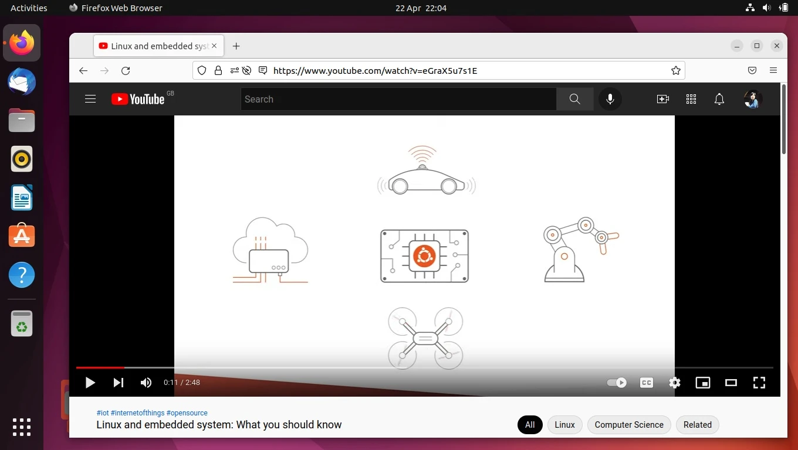Open the YouTube apps grid
Image resolution: width=798 pixels, height=450 pixels.
tap(691, 99)
